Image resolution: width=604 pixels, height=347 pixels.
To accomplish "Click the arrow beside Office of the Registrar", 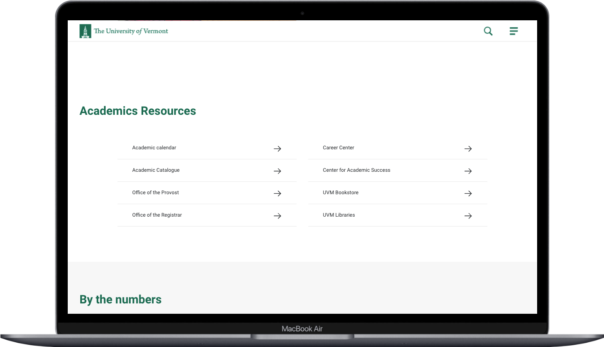I will tap(277, 216).
